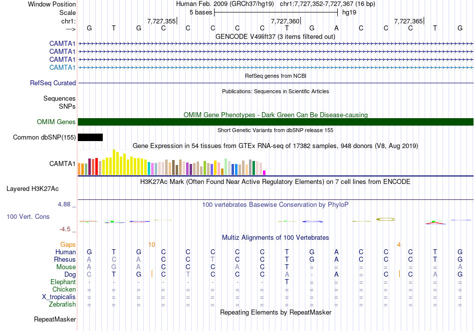Click the SNPs track label
This screenshot has height=331, width=474.
tap(67, 106)
